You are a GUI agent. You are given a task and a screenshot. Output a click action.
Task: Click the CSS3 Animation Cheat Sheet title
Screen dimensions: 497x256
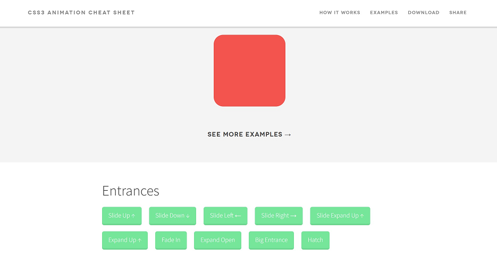tap(81, 13)
